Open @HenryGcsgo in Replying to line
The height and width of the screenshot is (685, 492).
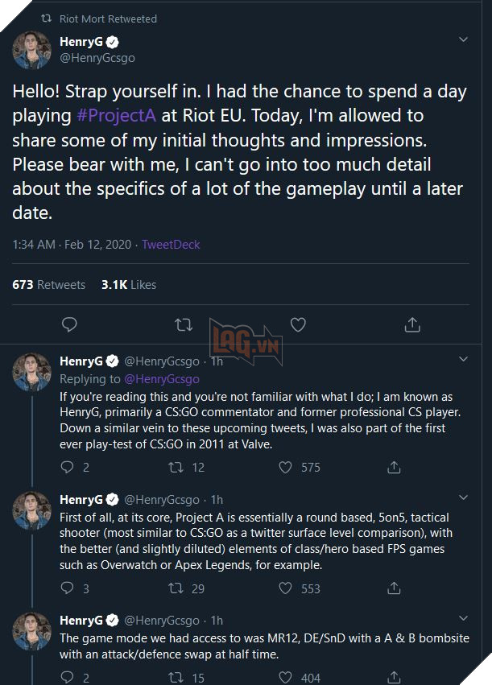tap(161, 378)
